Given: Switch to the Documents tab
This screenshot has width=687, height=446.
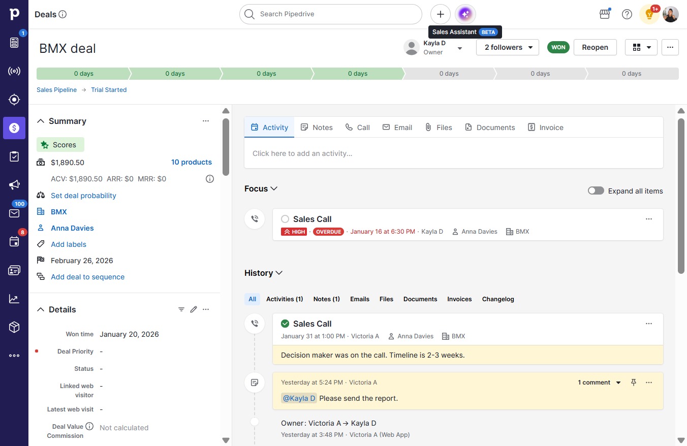Looking at the screenshot, I should (x=490, y=128).
